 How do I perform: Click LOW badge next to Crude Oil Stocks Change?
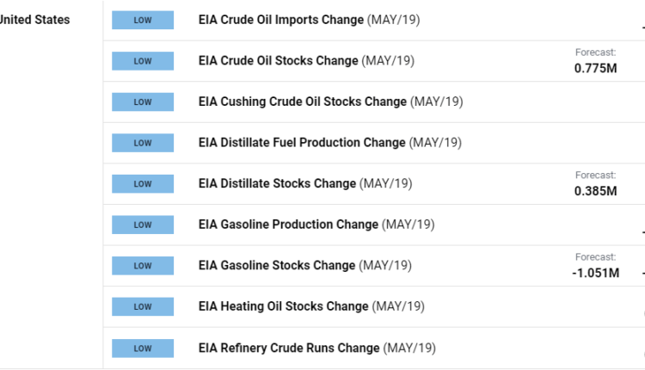[143, 61]
